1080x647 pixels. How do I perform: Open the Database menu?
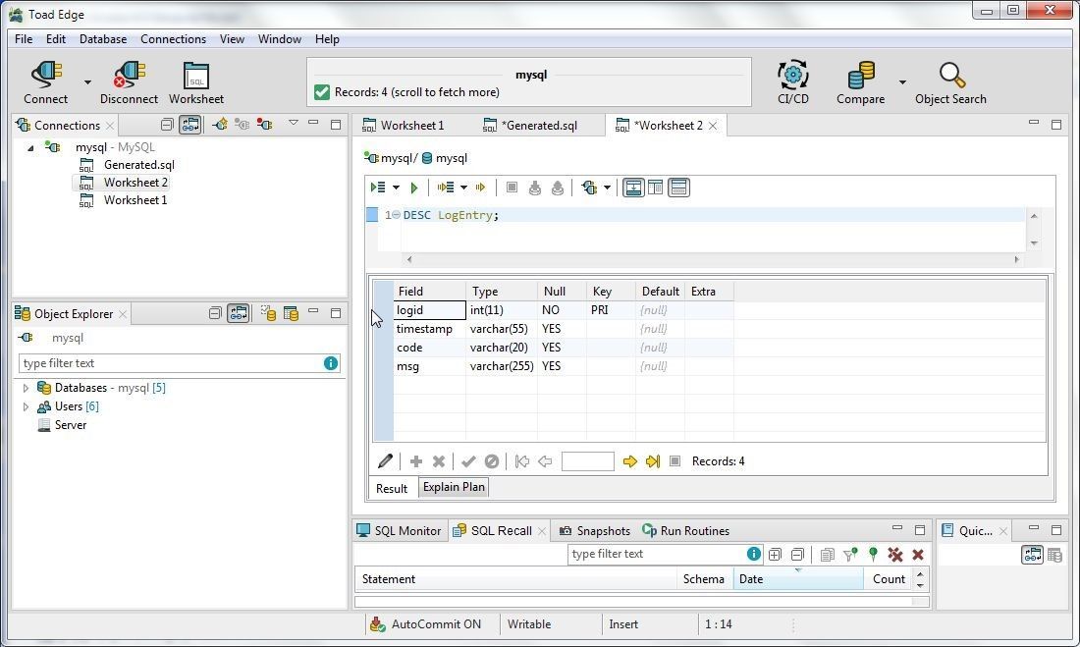[x=103, y=39]
